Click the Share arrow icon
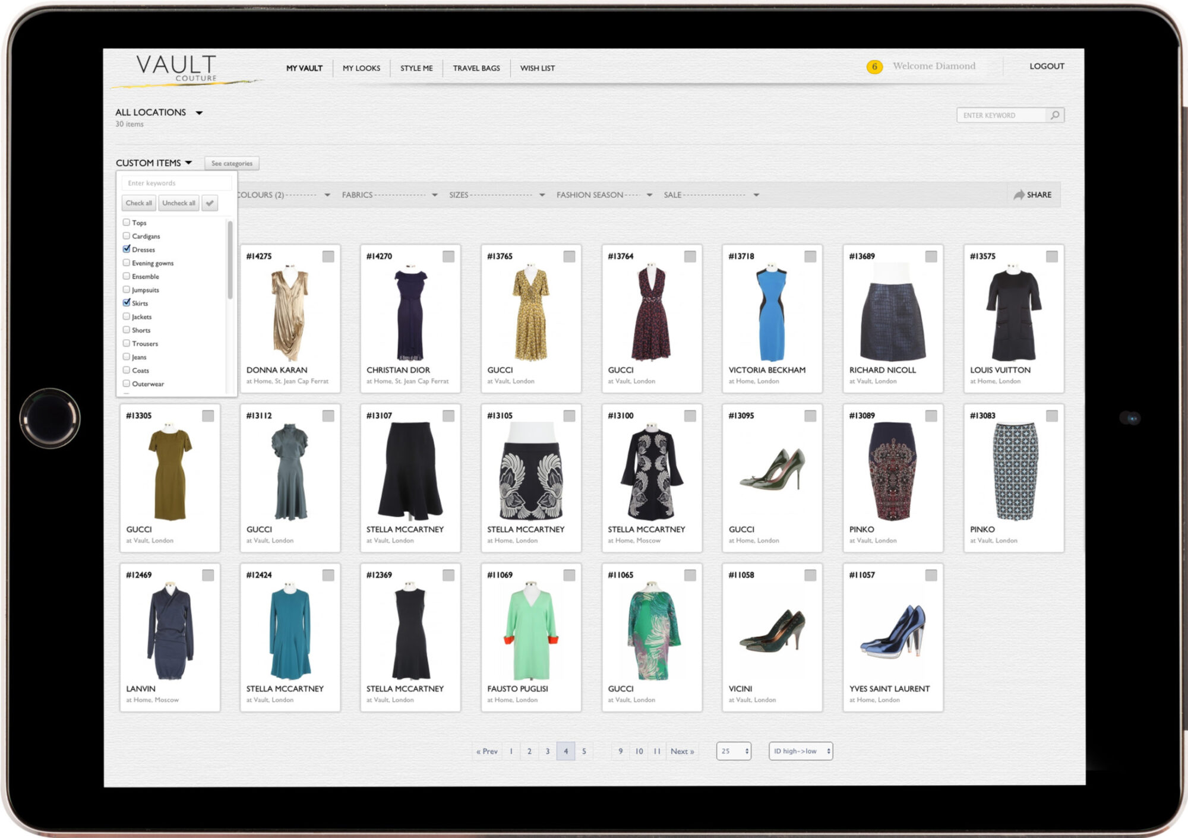Image resolution: width=1188 pixels, height=838 pixels. (x=1019, y=195)
